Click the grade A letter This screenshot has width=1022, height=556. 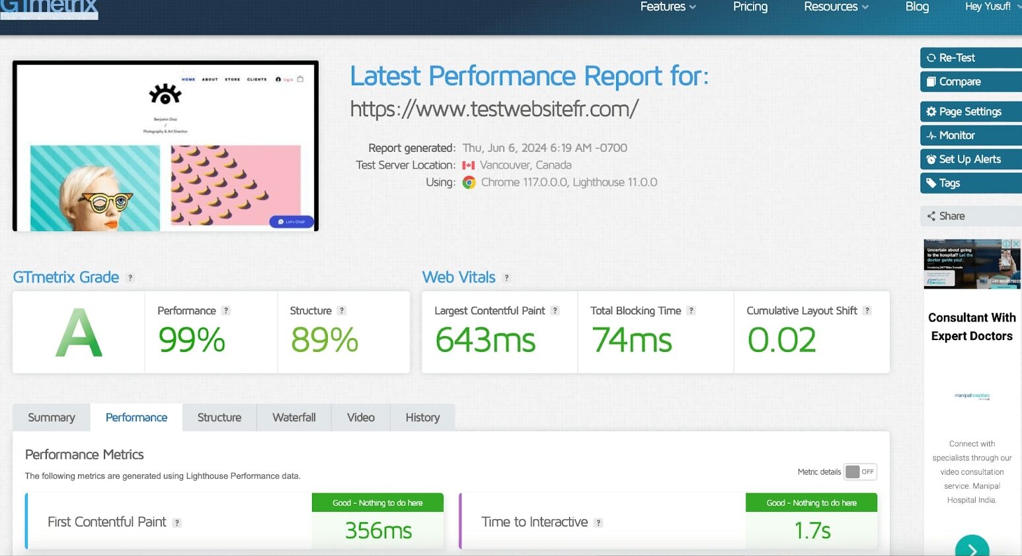coord(79,333)
